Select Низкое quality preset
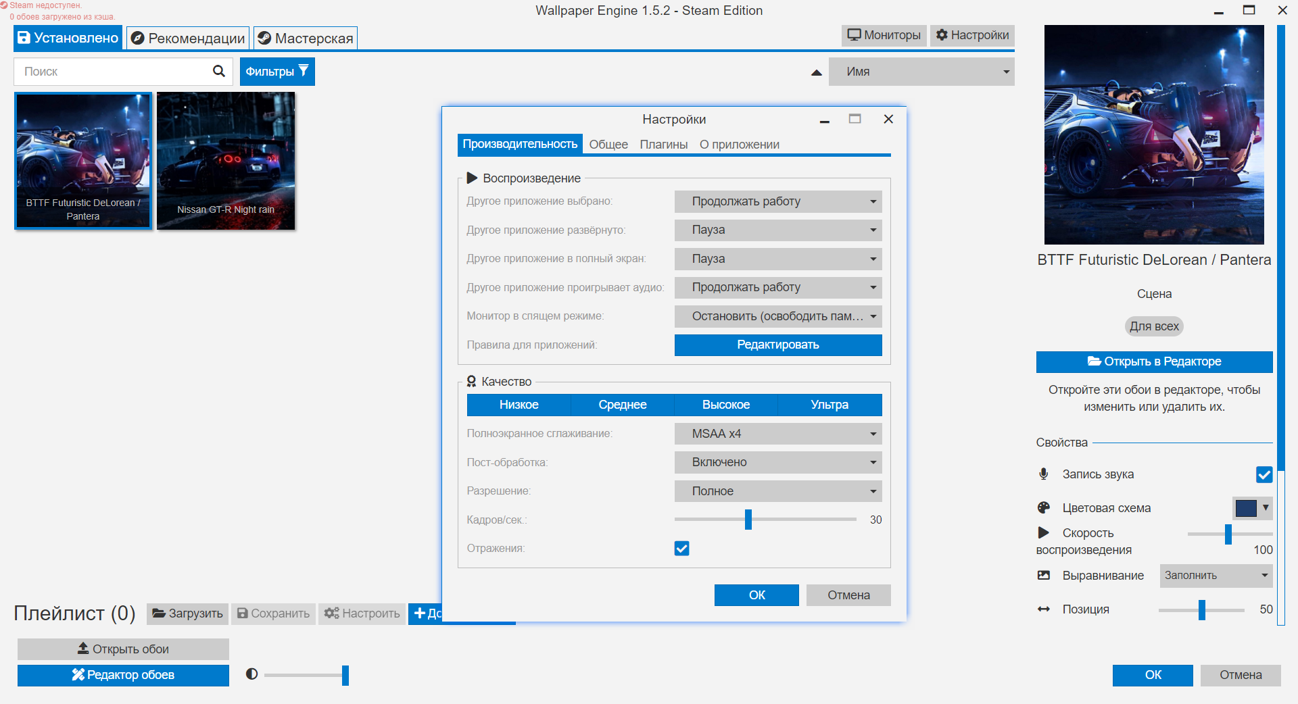Viewport: 1298px width, 704px height. click(x=519, y=405)
